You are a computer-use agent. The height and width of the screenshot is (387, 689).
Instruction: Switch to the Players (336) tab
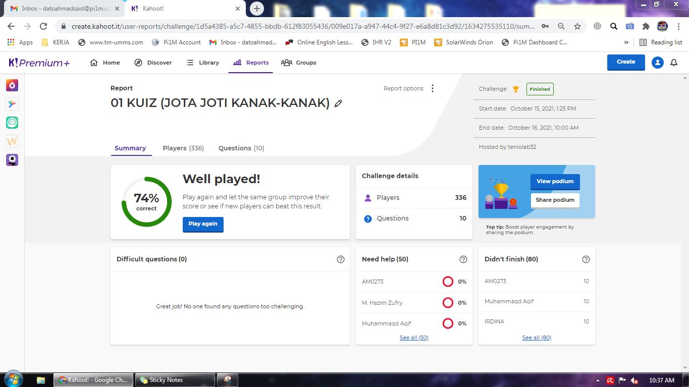tap(183, 148)
